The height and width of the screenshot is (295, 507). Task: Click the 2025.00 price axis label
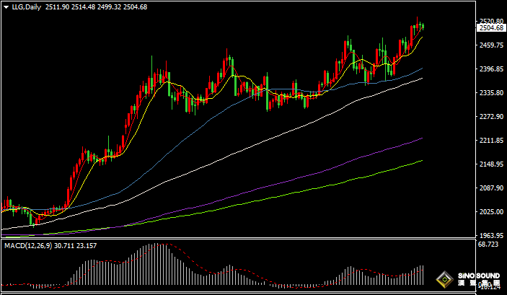tap(490, 212)
